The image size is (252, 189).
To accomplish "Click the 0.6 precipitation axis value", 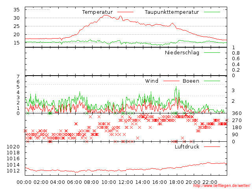I will coord(236,59).
